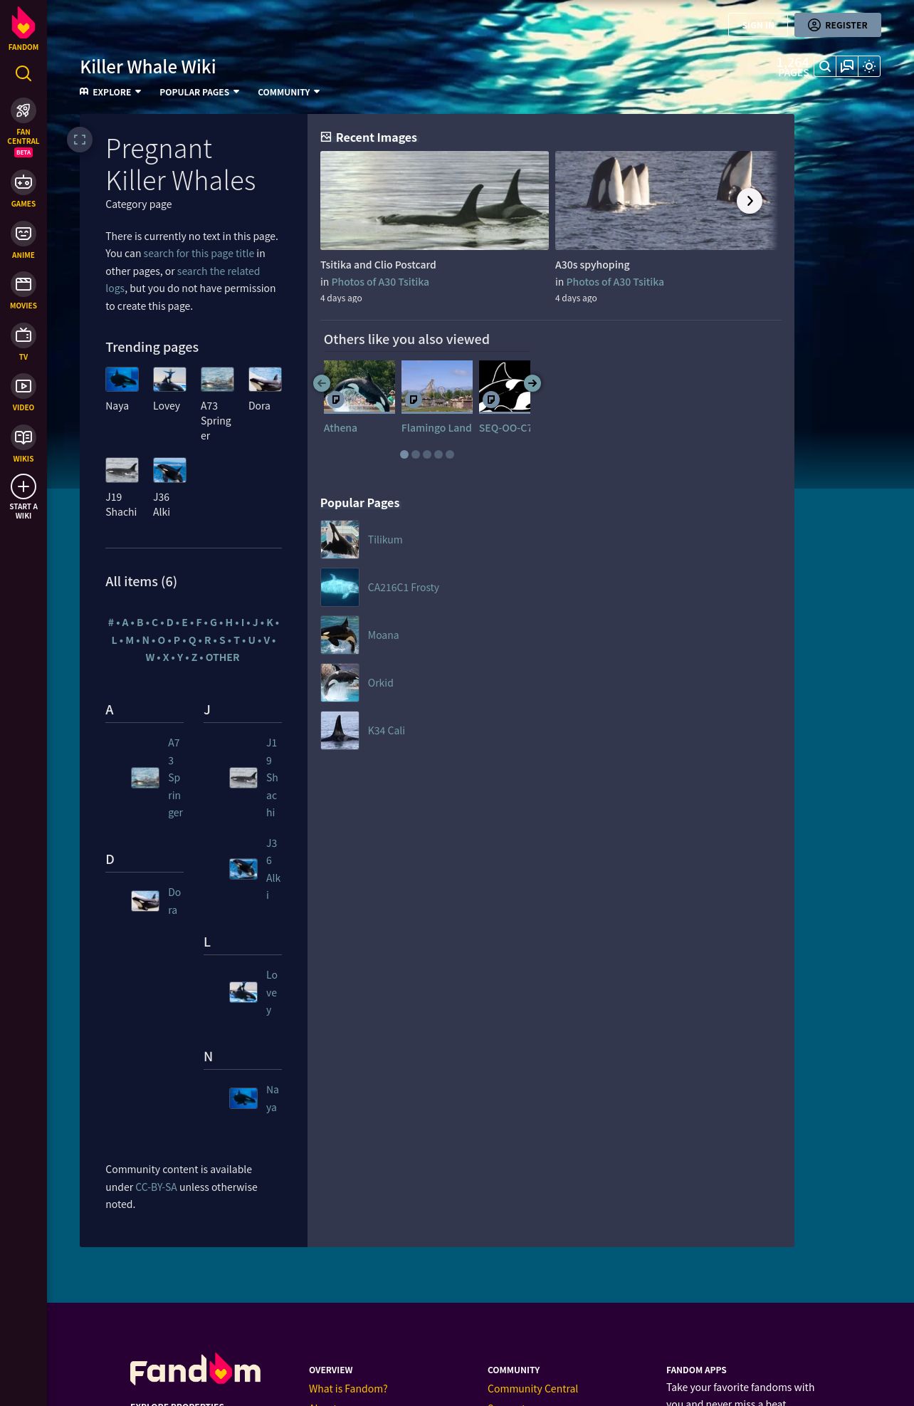Expand the Popular Pages dropdown menu
This screenshot has width=914, height=1406.
click(x=199, y=92)
